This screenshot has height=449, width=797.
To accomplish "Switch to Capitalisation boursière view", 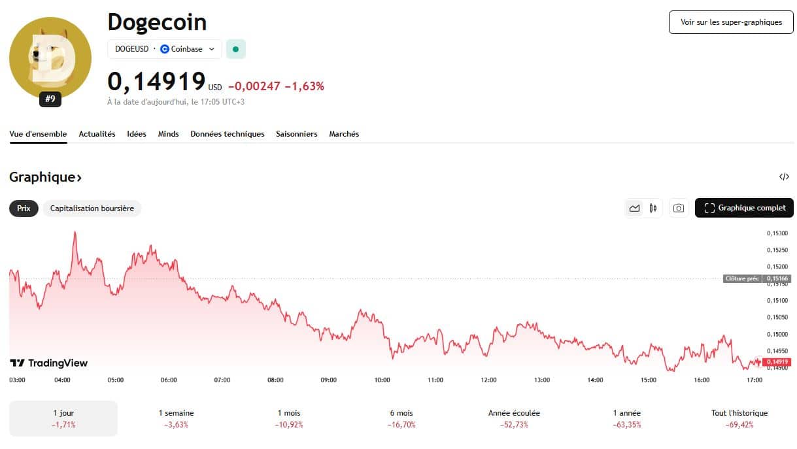I will 92,208.
